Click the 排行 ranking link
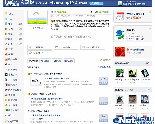Image resolution: width=155 pixels, height=124 pixels. pyautogui.click(x=148, y=63)
